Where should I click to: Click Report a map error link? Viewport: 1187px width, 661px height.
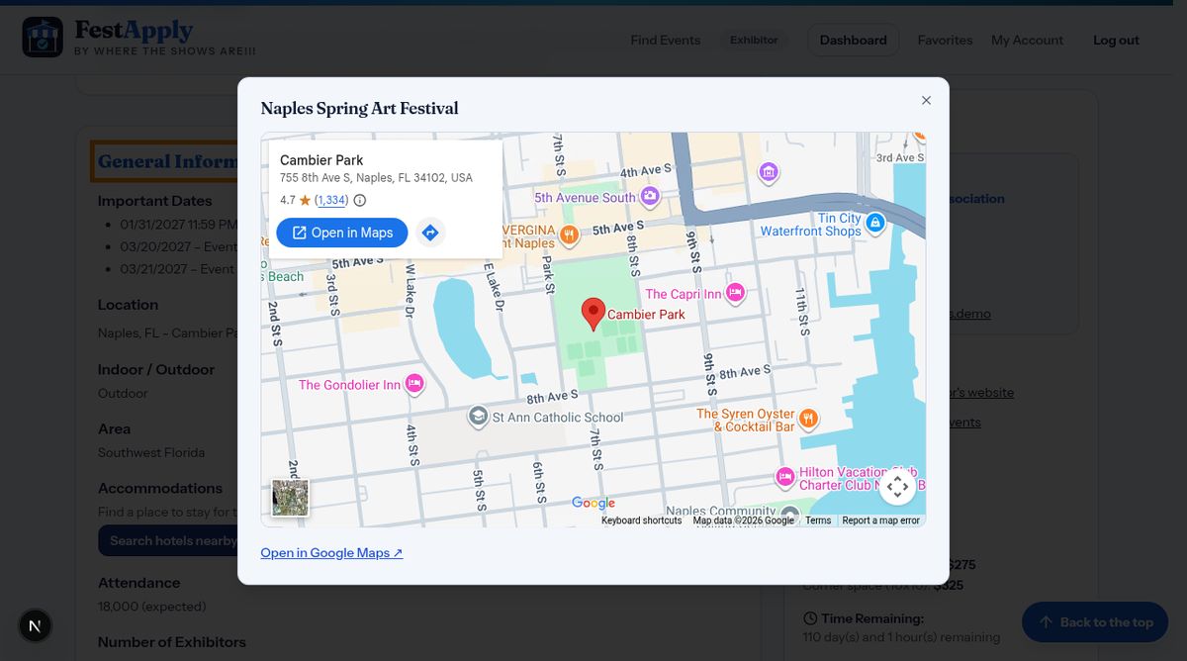880,520
